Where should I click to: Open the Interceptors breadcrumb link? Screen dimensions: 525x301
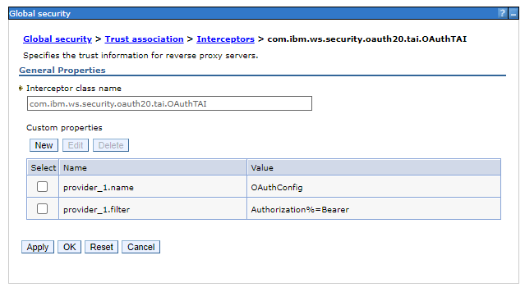225,39
